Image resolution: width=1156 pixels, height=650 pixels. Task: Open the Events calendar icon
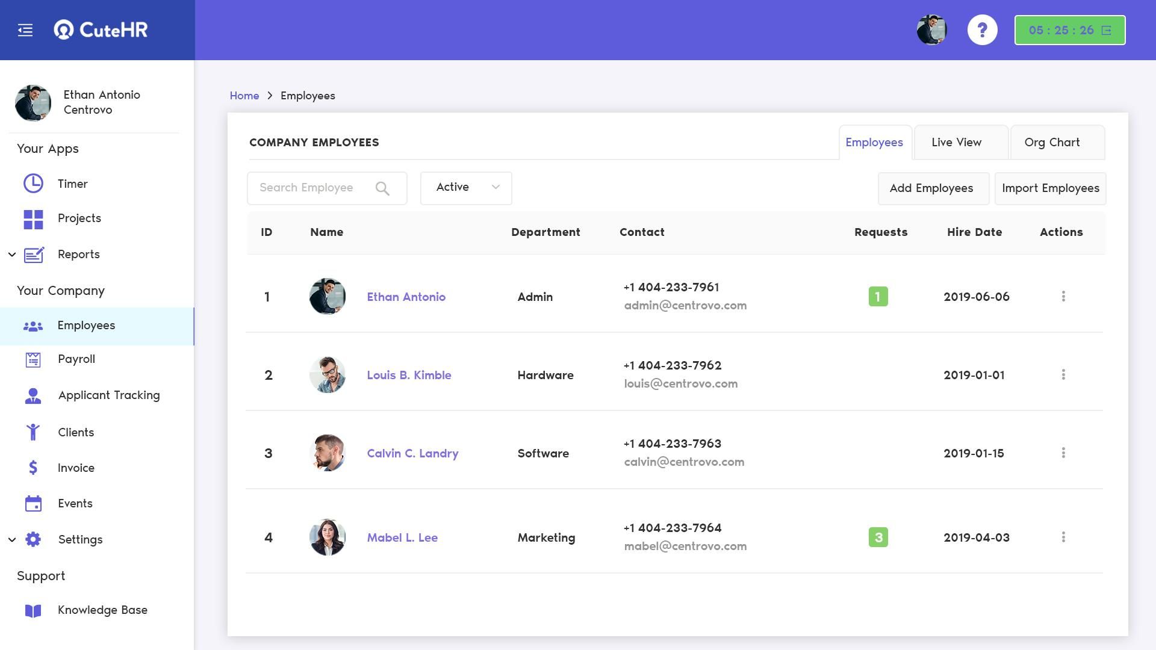point(33,503)
